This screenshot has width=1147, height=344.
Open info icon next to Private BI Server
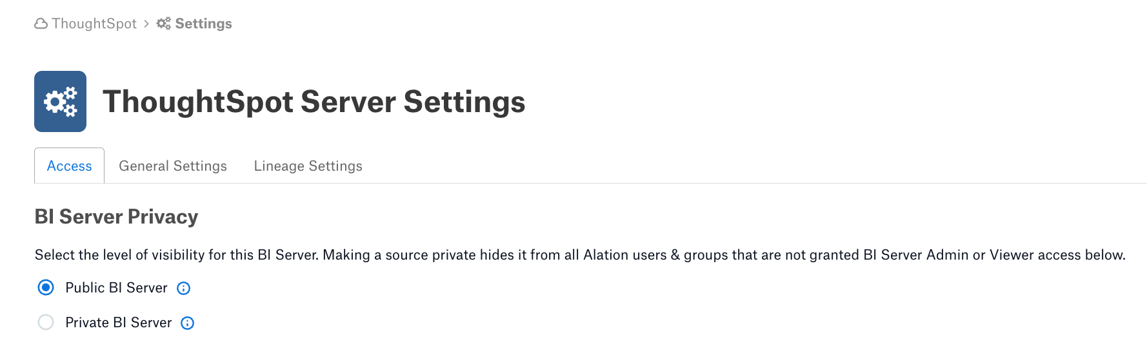point(188,323)
